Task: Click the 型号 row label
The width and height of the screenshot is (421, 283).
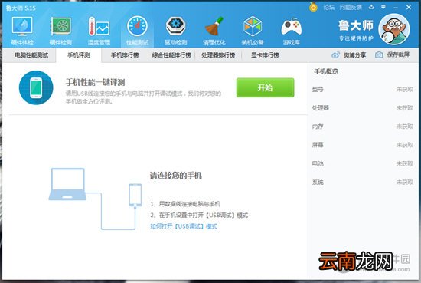Action: click(x=318, y=89)
